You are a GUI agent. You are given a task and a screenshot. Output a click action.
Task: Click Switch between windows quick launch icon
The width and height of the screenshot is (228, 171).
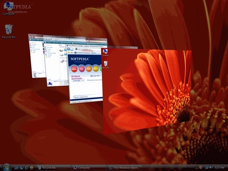tap(21, 167)
